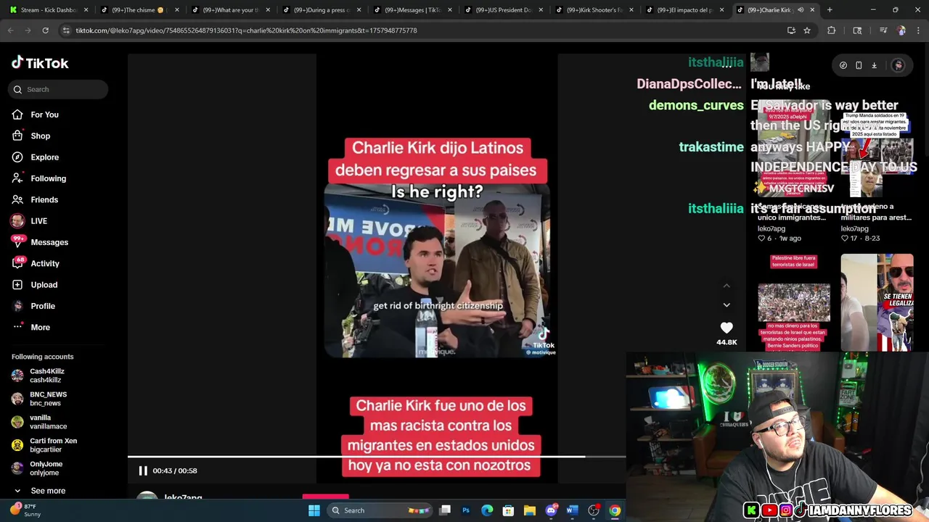Like the video with heart icon
Viewport: 929px width, 522px height.
[x=727, y=328]
